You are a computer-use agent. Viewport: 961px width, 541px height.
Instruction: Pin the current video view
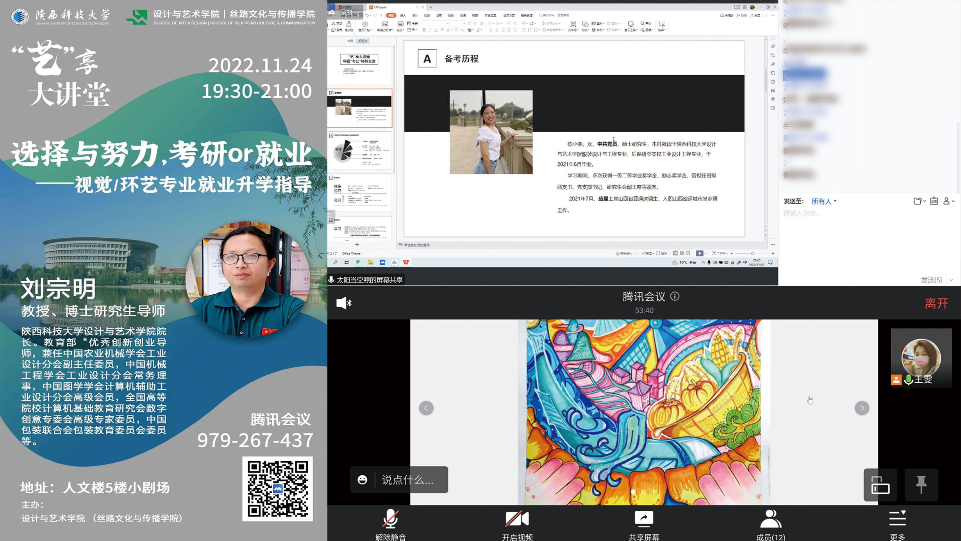(x=921, y=485)
